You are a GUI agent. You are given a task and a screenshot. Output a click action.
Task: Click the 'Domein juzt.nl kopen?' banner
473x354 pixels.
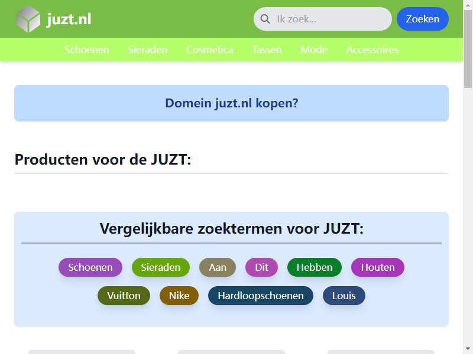pos(231,103)
